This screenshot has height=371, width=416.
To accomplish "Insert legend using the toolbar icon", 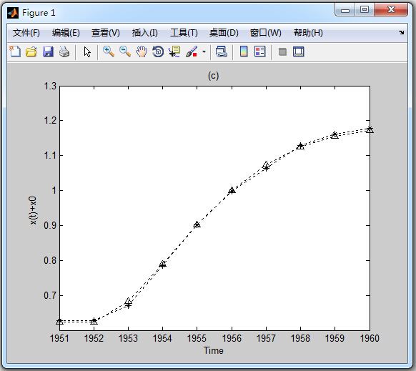I will click(x=259, y=51).
